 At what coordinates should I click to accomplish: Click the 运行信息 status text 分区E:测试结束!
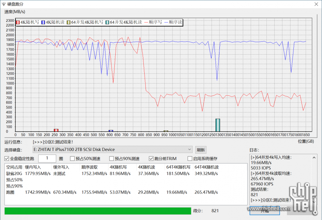tap(53, 142)
